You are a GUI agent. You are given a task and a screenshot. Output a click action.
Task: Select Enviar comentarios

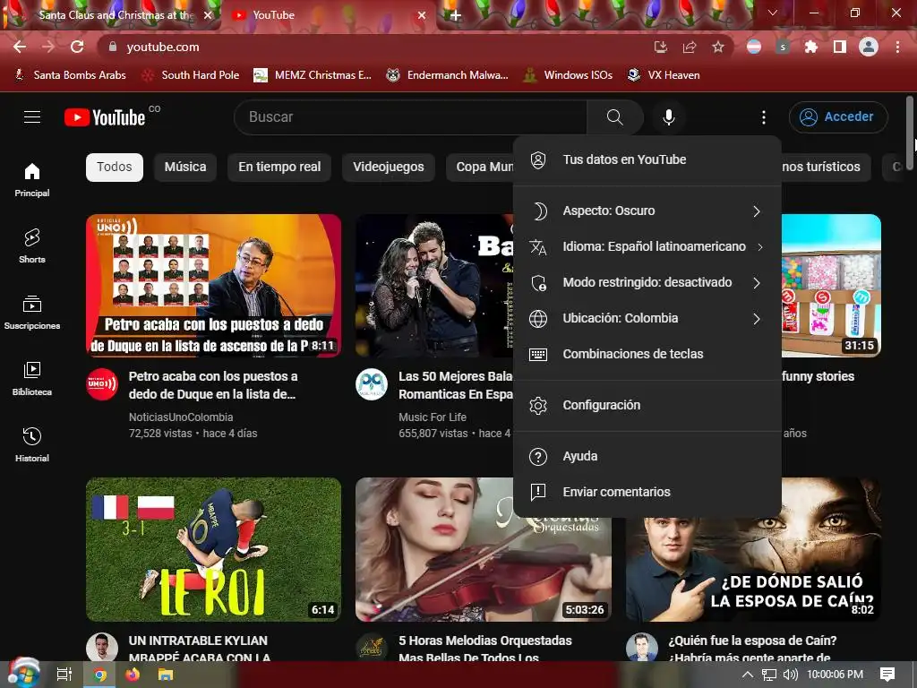point(647,492)
